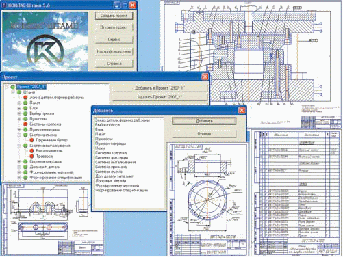This screenshot has height=257, width=343.
Task: Click green status icon of Формирование чертежей
Action: [x=25, y=172]
